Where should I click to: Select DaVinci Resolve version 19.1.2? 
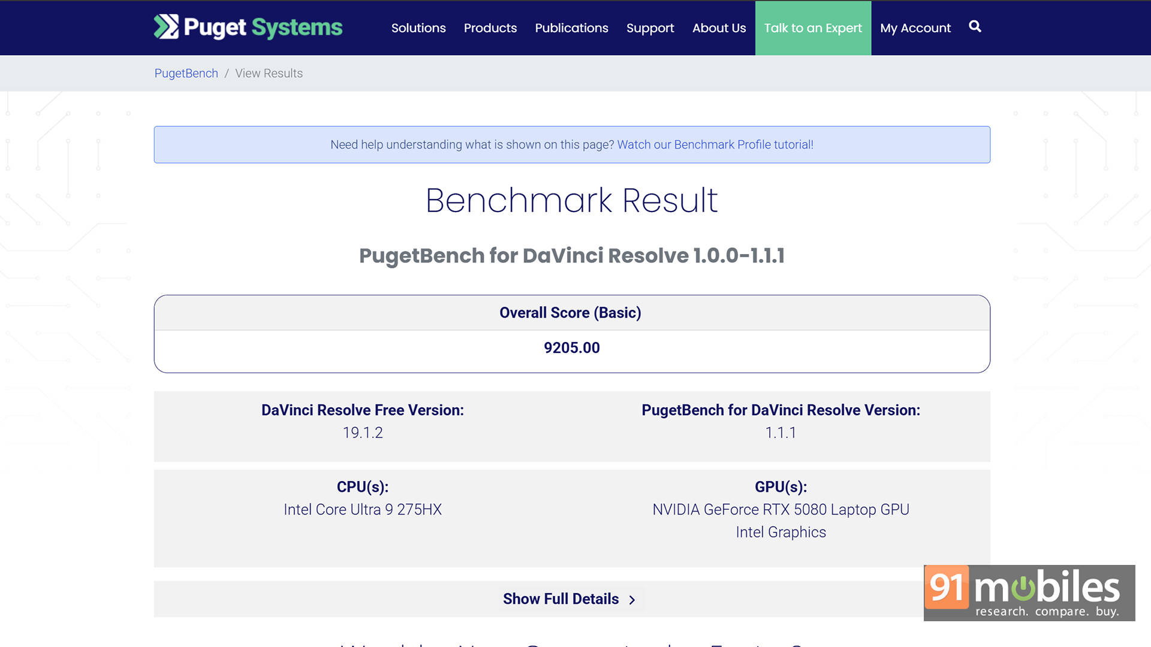point(363,433)
